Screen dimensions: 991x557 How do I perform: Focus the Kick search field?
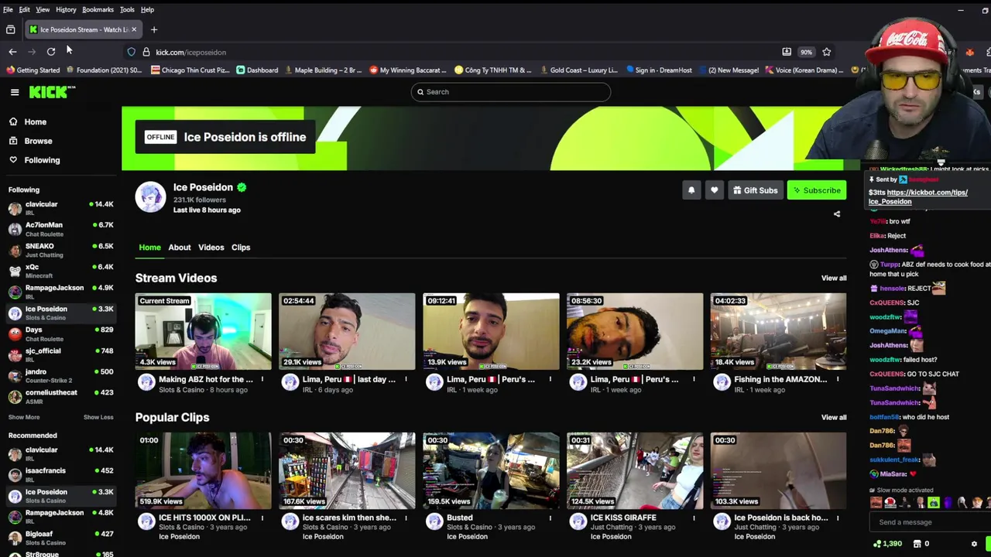511,92
